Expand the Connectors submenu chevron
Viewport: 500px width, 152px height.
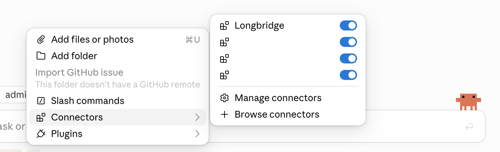point(197,117)
